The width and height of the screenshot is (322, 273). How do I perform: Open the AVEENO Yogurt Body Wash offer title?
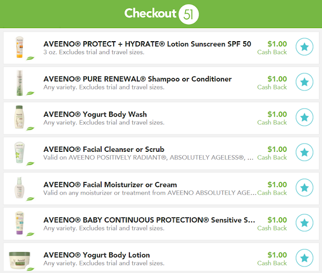click(95, 114)
